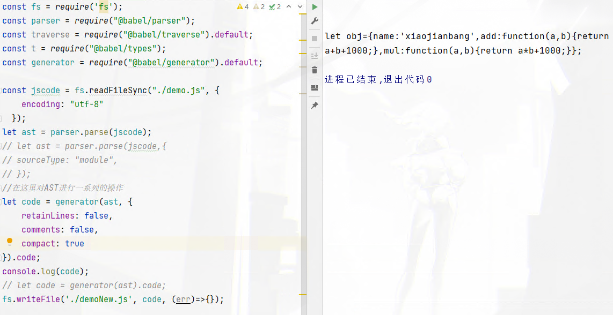Jump to next highlighted error with down arrow
Viewport: 613px width, 315px height.
300,7
